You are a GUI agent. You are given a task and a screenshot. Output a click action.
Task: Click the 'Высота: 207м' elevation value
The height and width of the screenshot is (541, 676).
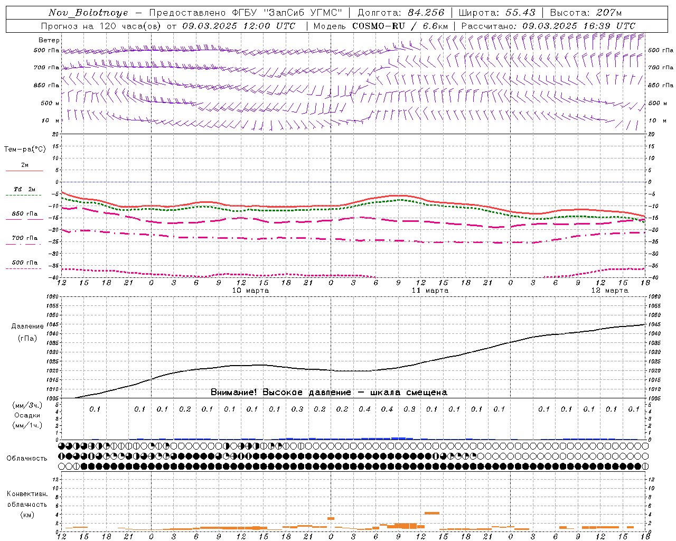click(x=586, y=13)
